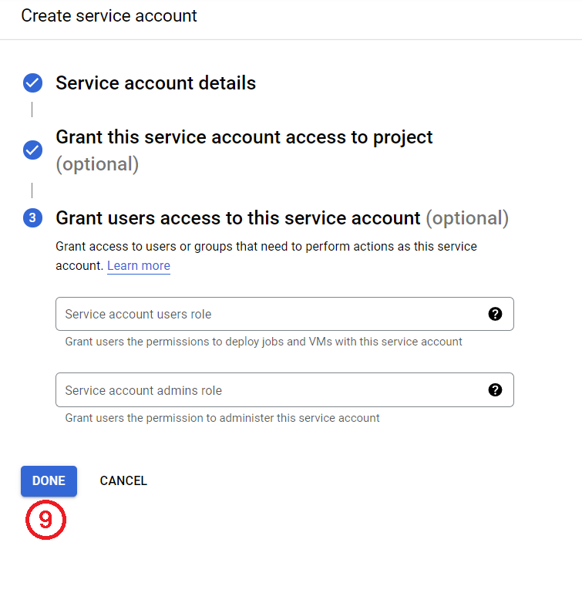The width and height of the screenshot is (582, 610).
Task: Click helper text about deploying jobs and VMs
Action: [264, 342]
